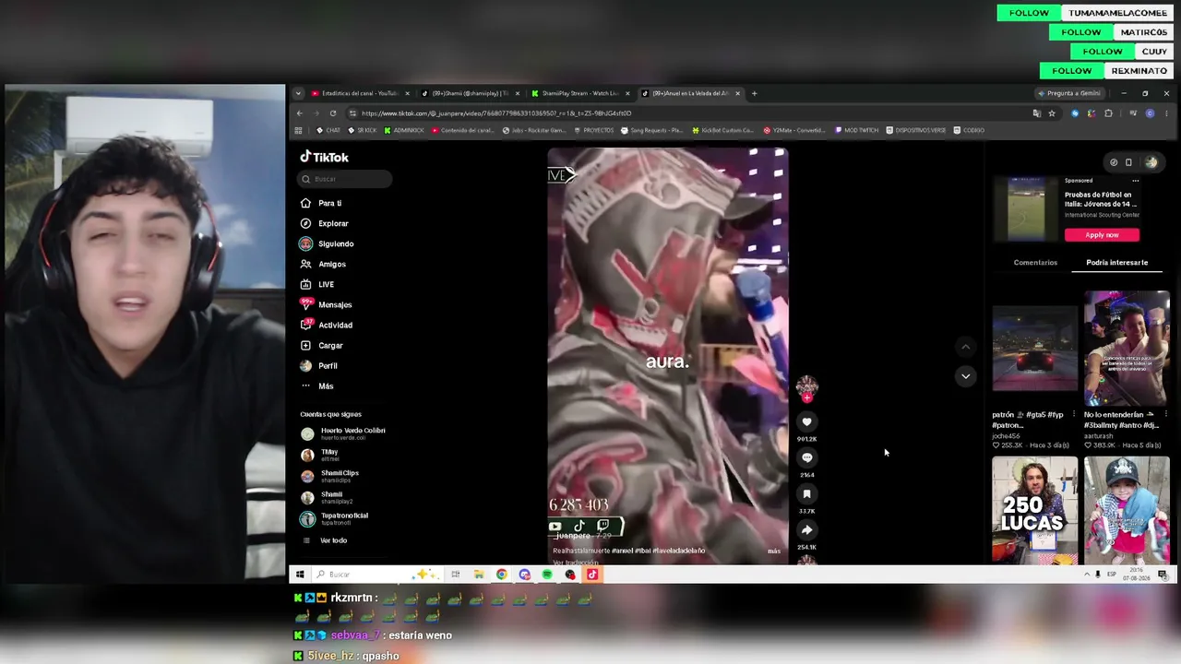Open Mensajes in the TikTok sidebar
The image size is (1181, 664).
tap(326, 304)
